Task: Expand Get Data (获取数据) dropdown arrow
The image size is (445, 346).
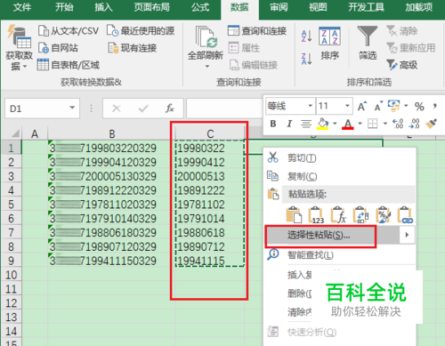Action: click(x=25, y=66)
